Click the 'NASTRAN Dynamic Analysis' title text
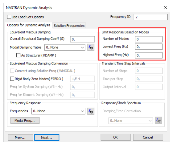 pos(29,8)
